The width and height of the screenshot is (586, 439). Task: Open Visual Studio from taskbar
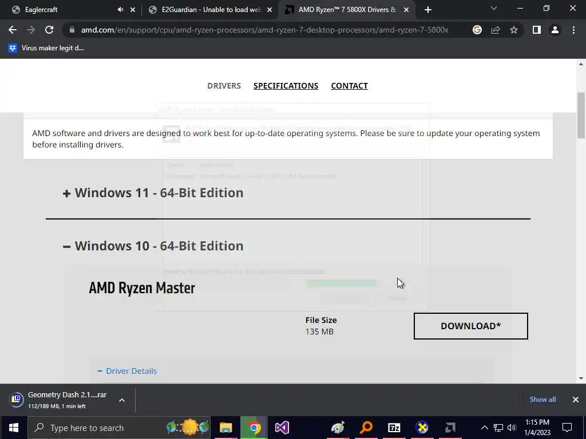(282, 428)
